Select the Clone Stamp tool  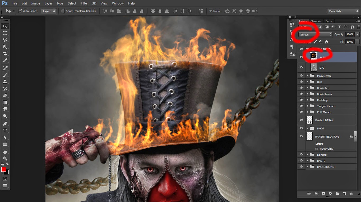[5, 82]
